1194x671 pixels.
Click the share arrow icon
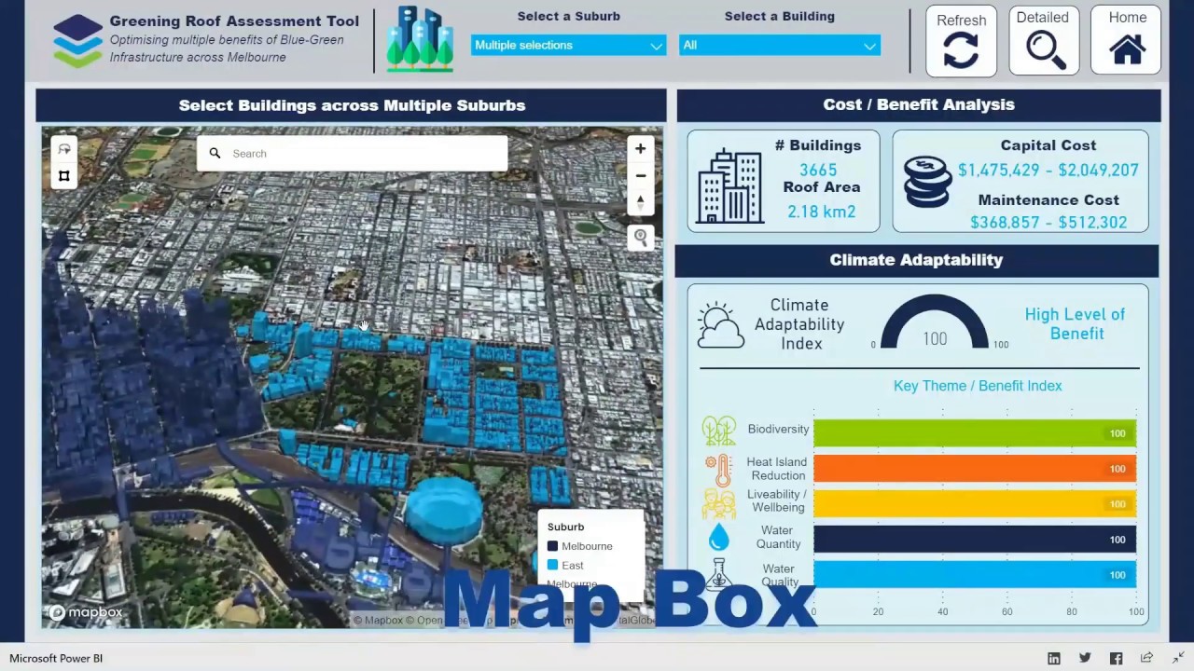[x=1146, y=658]
